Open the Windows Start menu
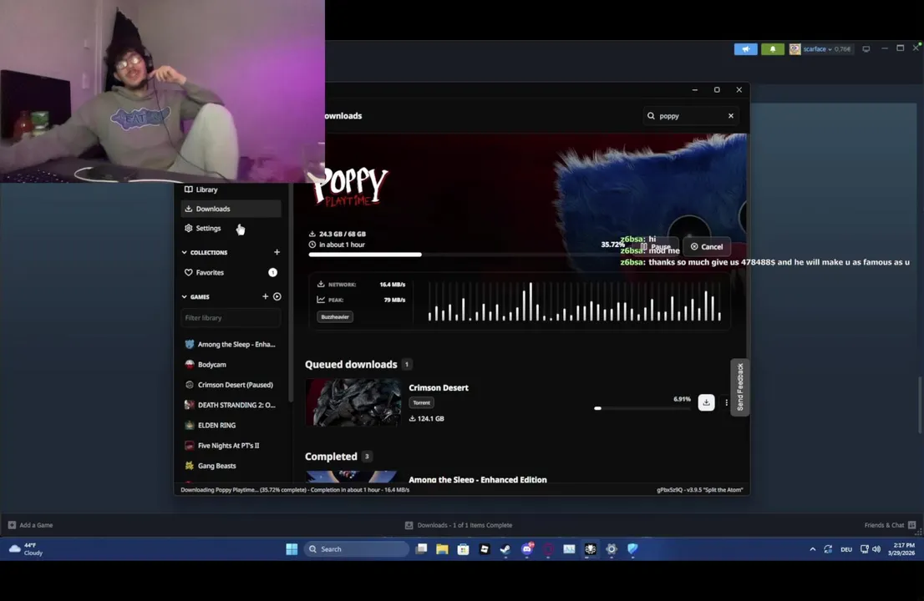 click(292, 549)
